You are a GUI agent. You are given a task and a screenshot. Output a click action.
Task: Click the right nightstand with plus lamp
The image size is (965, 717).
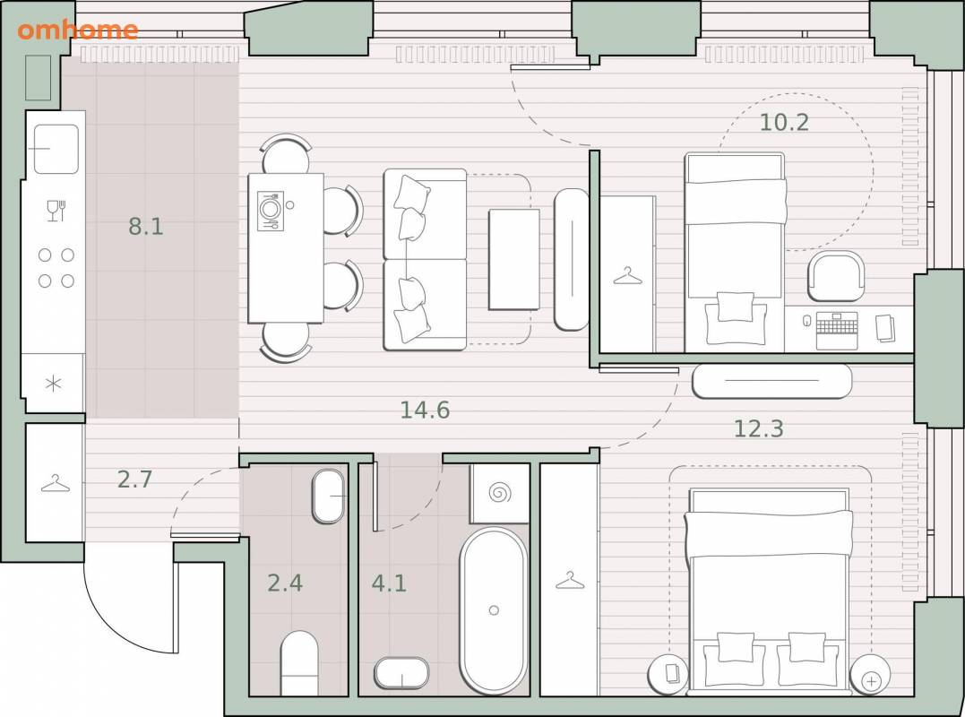[871, 675]
